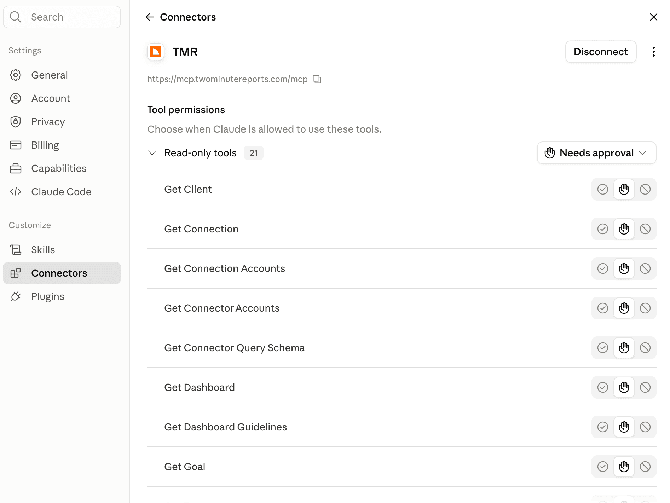This screenshot has width=670, height=503.
Task: Collapse the Read-only tools section
Action: 152,153
